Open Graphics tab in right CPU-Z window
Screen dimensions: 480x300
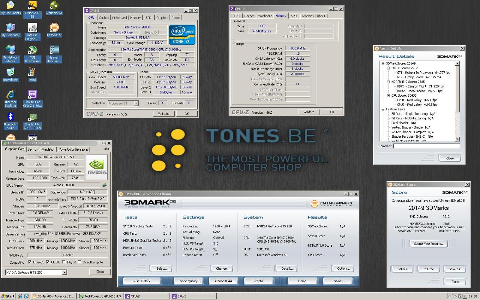(x=307, y=16)
